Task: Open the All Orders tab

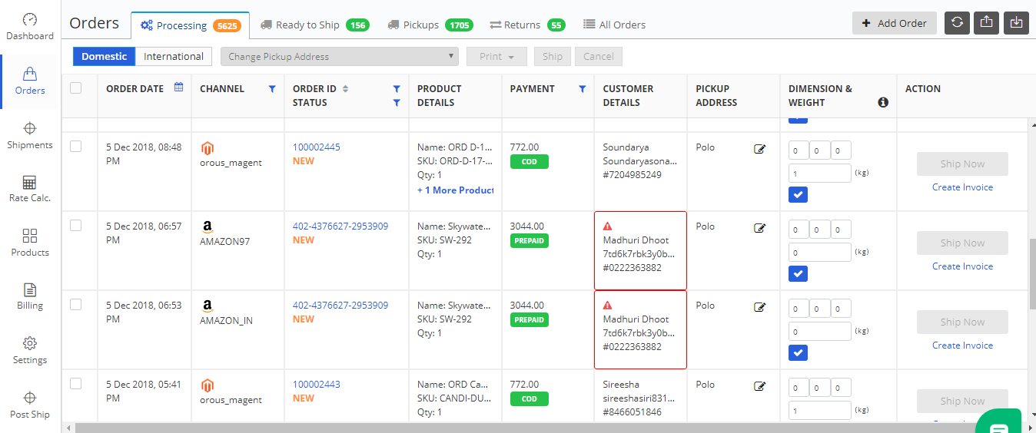Action: pyautogui.click(x=614, y=25)
